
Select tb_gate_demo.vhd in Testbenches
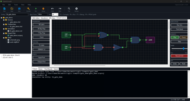click(x=16, y=26)
